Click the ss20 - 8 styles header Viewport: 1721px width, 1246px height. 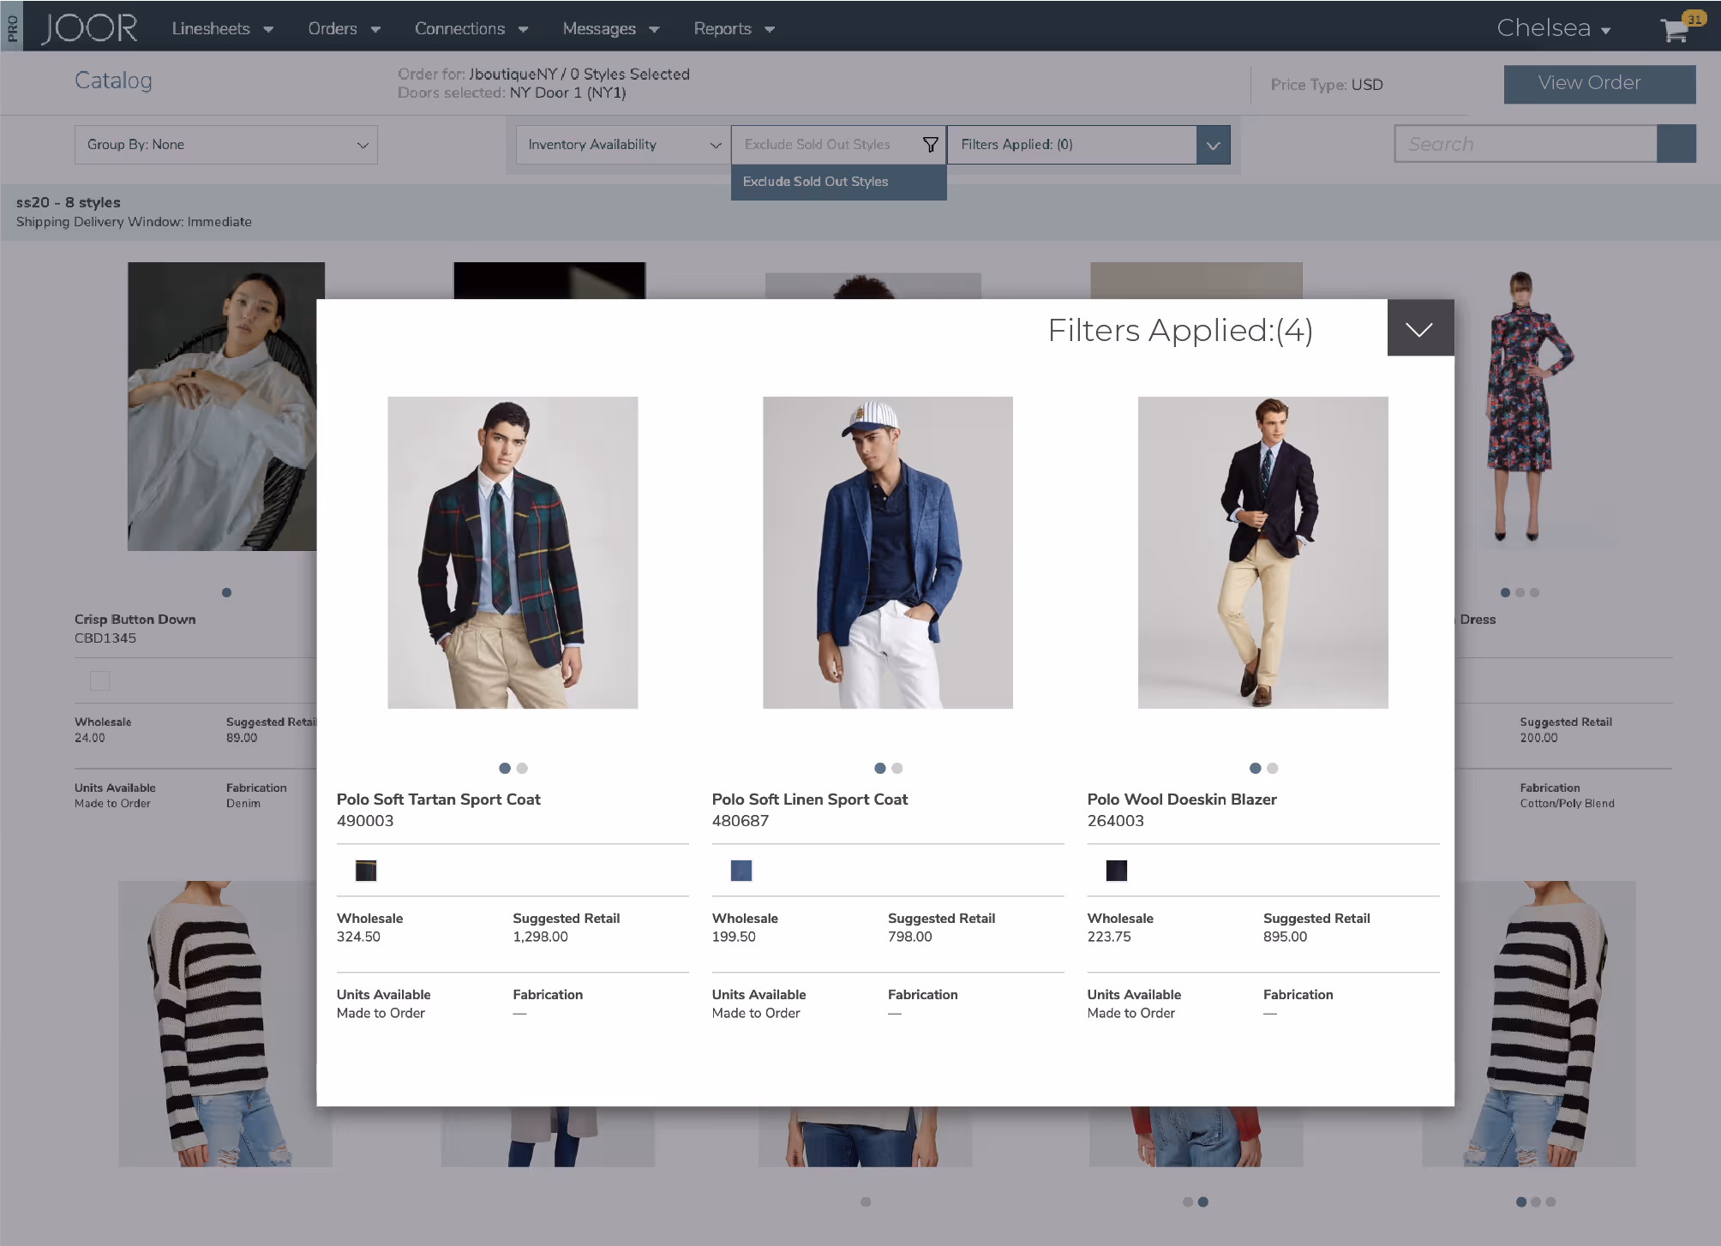point(69,203)
